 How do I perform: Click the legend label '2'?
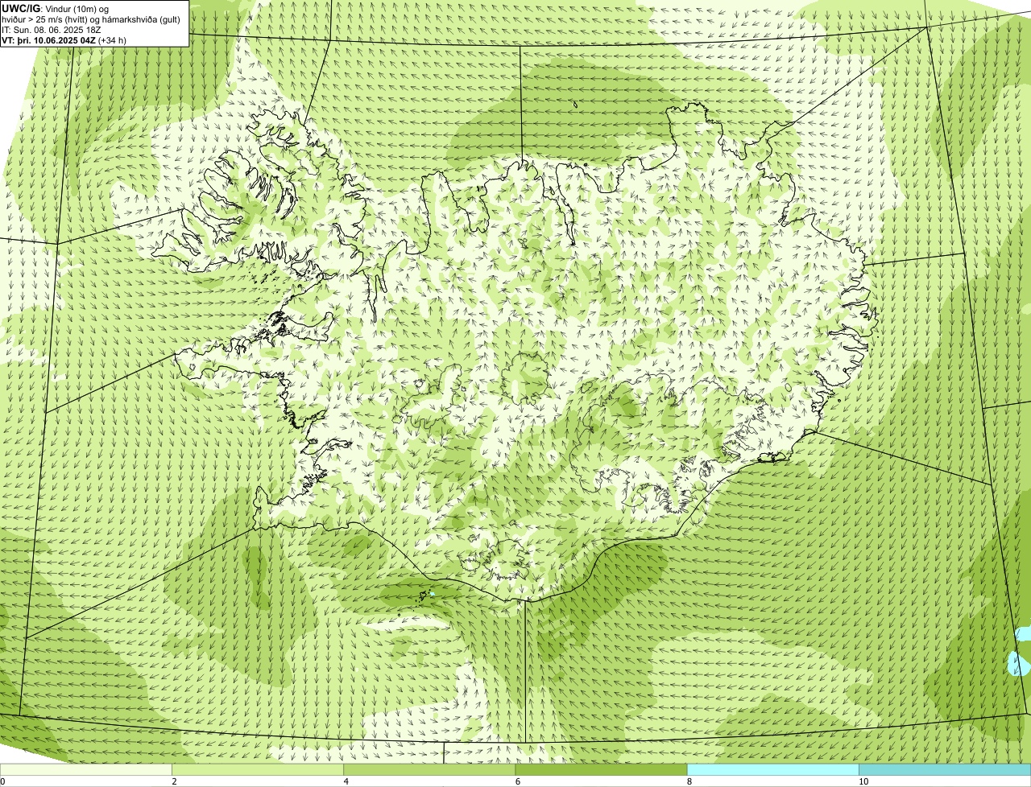point(174,781)
